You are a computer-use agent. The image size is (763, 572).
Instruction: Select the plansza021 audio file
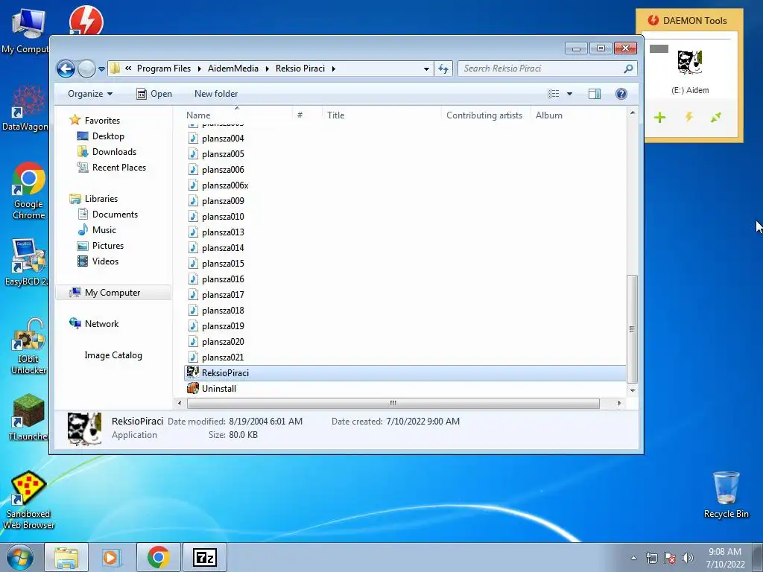pos(223,357)
